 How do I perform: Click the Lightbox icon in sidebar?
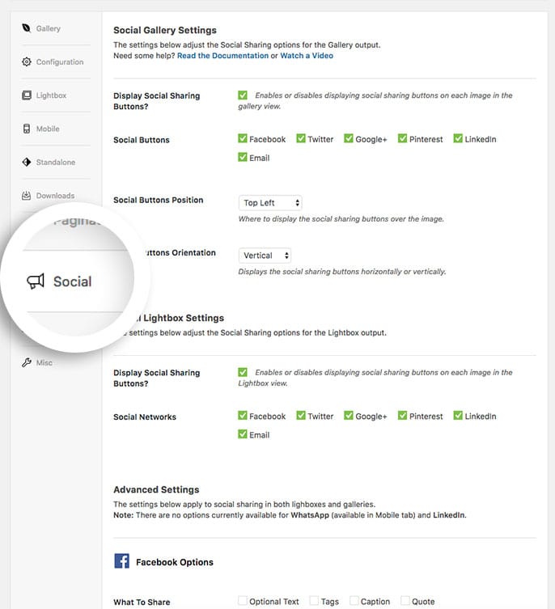click(x=27, y=95)
